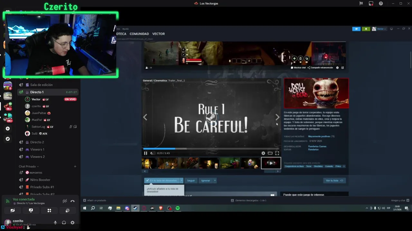Viewport: 412px width, 231px height.
Task: Pop out the broadcast in new window
Action: pos(342,68)
